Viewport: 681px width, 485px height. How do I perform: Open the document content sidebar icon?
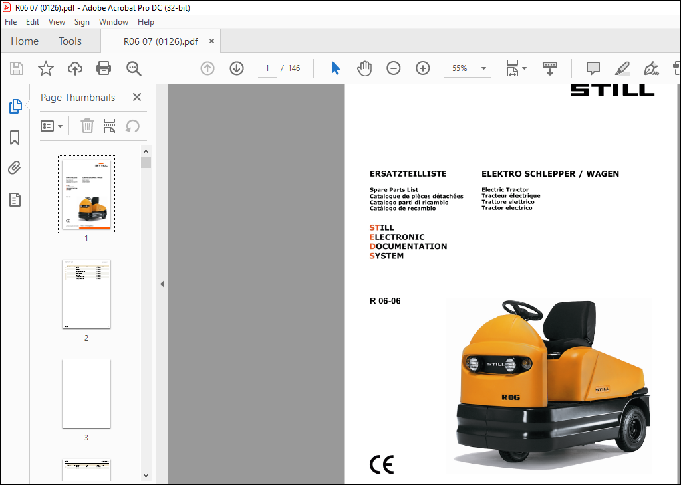point(15,199)
